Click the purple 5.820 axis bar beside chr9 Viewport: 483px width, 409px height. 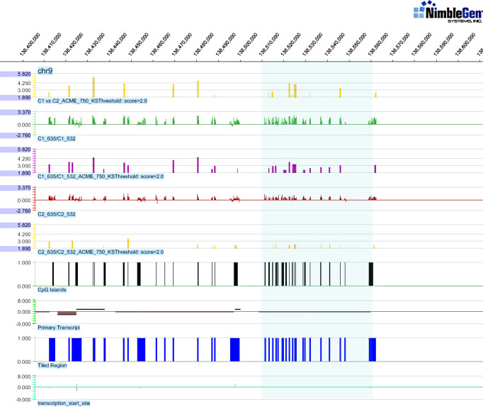pos(16,74)
